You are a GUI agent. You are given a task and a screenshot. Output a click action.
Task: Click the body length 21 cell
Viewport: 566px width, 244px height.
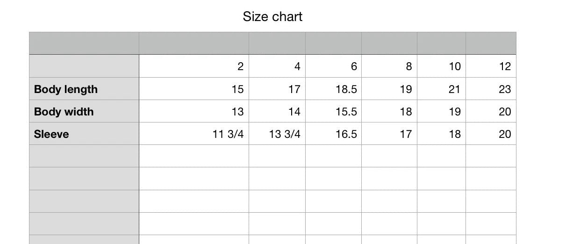pyautogui.click(x=442, y=89)
